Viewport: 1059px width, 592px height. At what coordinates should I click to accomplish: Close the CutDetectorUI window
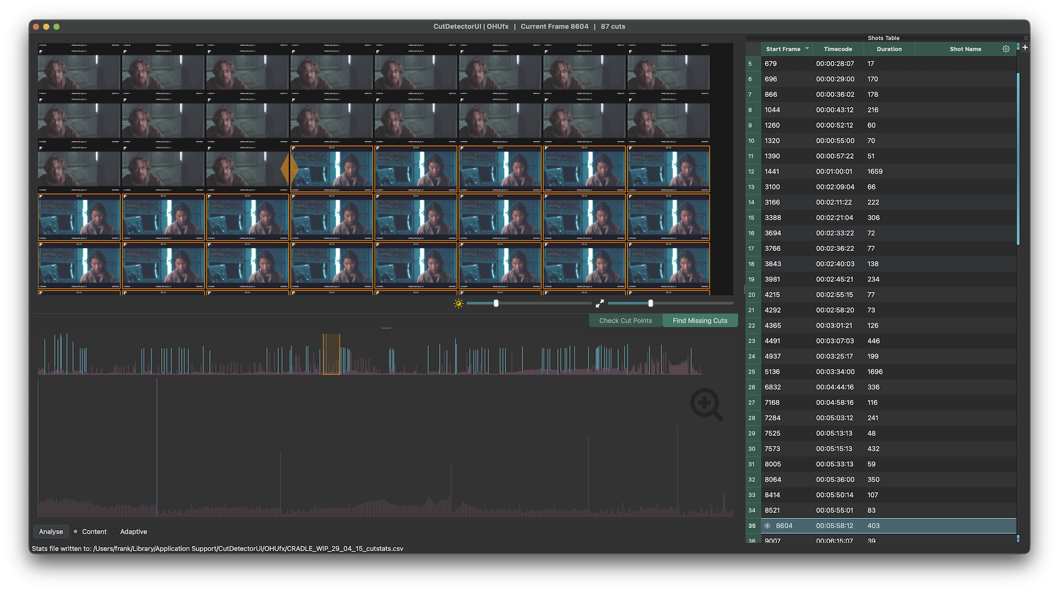pos(36,26)
